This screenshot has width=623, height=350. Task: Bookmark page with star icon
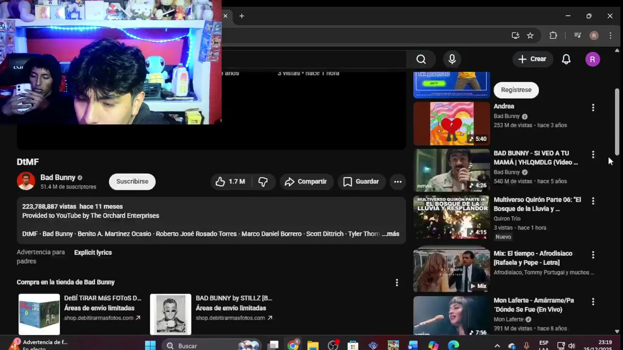point(530,35)
